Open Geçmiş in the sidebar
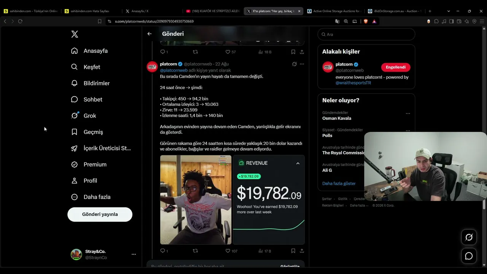This screenshot has height=274, width=487. [x=87, y=132]
